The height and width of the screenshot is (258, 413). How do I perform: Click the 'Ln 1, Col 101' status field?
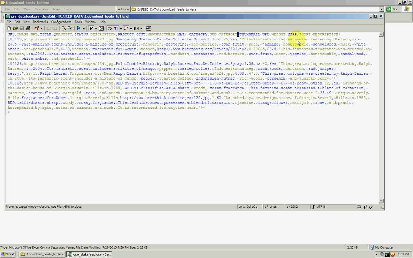coord(249,207)
